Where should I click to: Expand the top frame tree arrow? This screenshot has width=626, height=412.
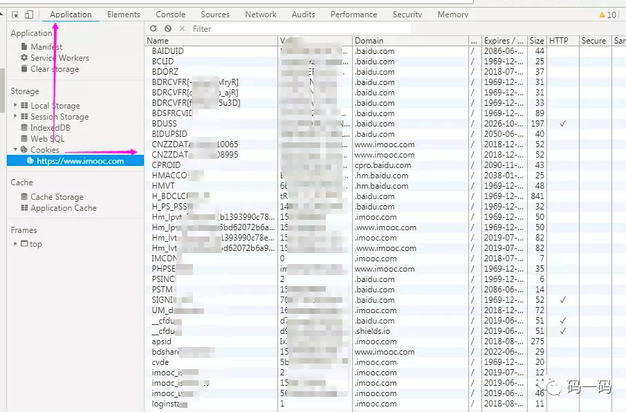click(15, 243)
